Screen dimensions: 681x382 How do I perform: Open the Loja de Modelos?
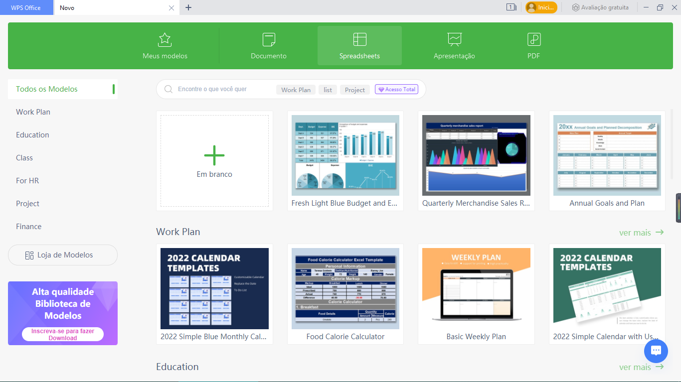[x=63, y=255]
